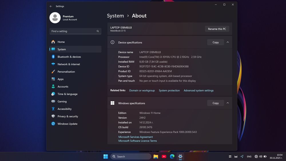This screenshot has height=161, width=286.
Task: Open YouTube from the taskbar
Action: [164, 156]
